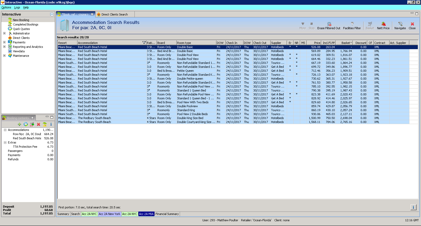The image size is (421, 226).
Task: Select Double Courtyard-king Size room row
Action: tap(234, 122)
